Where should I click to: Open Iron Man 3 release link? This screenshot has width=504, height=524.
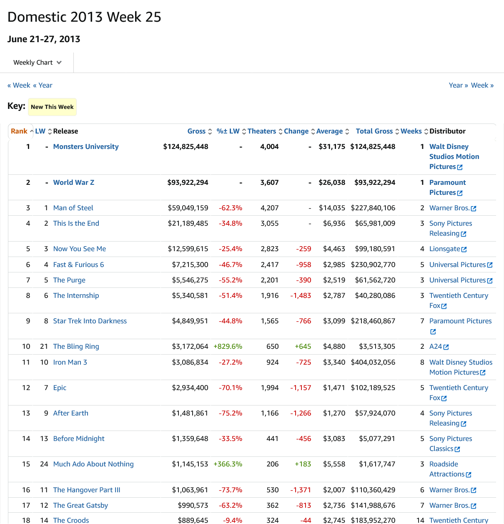click(70, 362)
